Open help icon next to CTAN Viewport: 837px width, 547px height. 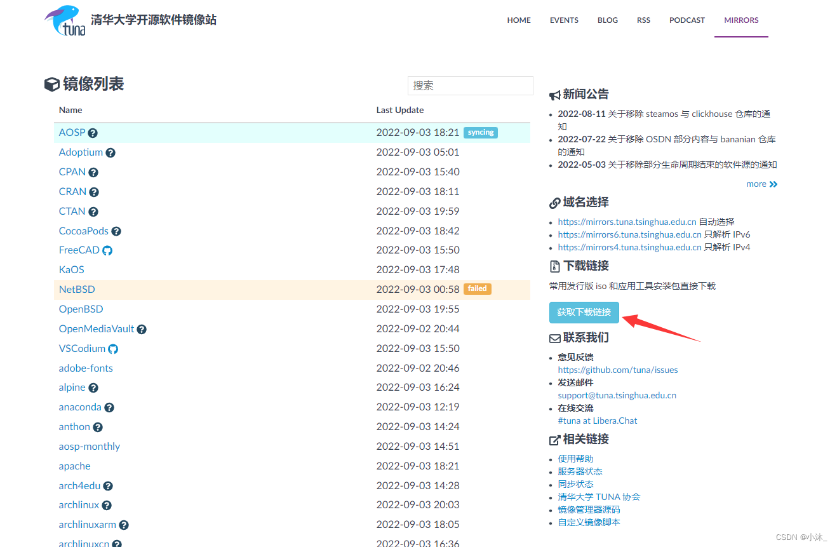click(x=93, y=212)
